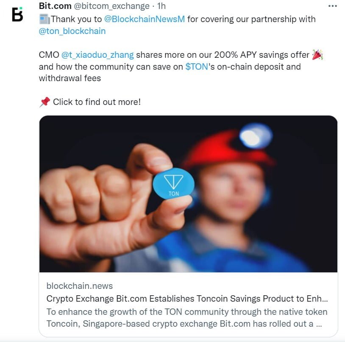Image resolution: width=345 pixels, height=342 pixels.
Task: Click the 'Click to find out more!' text
Action: pos(97,102)
